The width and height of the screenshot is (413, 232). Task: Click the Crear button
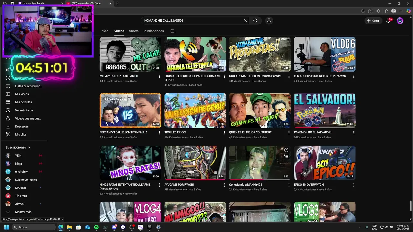tap(373, 21)
